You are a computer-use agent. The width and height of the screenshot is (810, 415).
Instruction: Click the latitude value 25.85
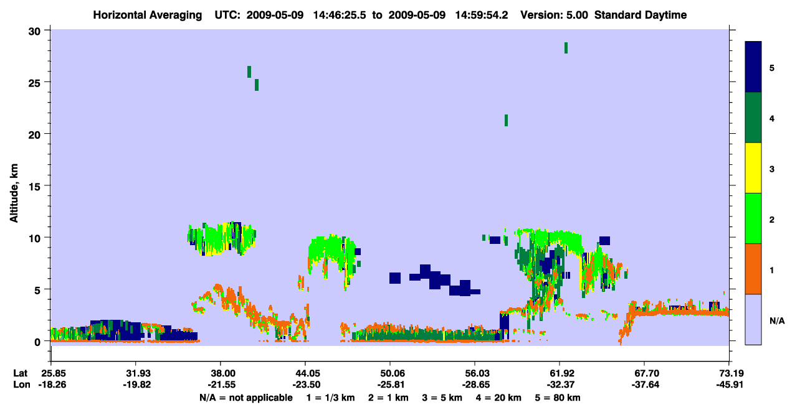coord(50,373)
